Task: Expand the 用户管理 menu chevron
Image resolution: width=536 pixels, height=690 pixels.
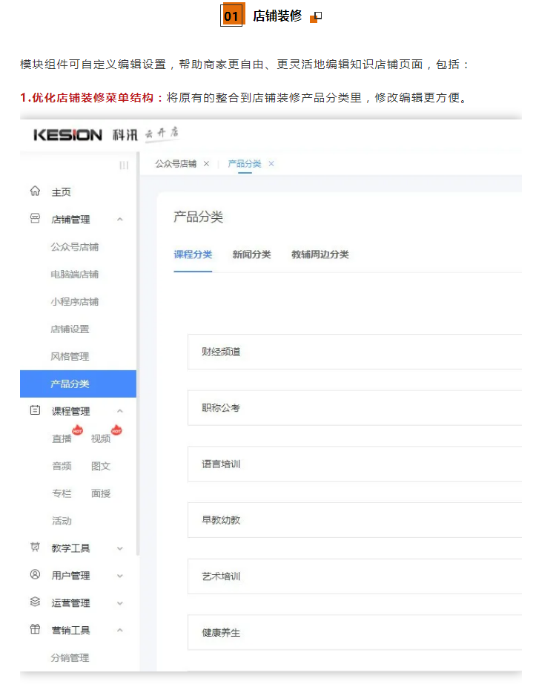Action: (x=120, y=576)
